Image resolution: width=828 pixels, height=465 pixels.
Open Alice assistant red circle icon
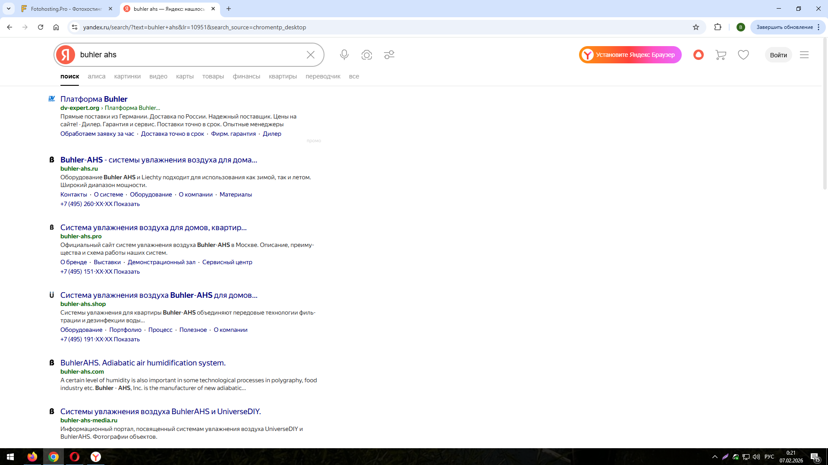coord(699,55)
